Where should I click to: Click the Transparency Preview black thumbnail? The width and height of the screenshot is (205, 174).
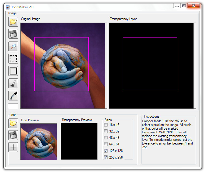(79, 141)
